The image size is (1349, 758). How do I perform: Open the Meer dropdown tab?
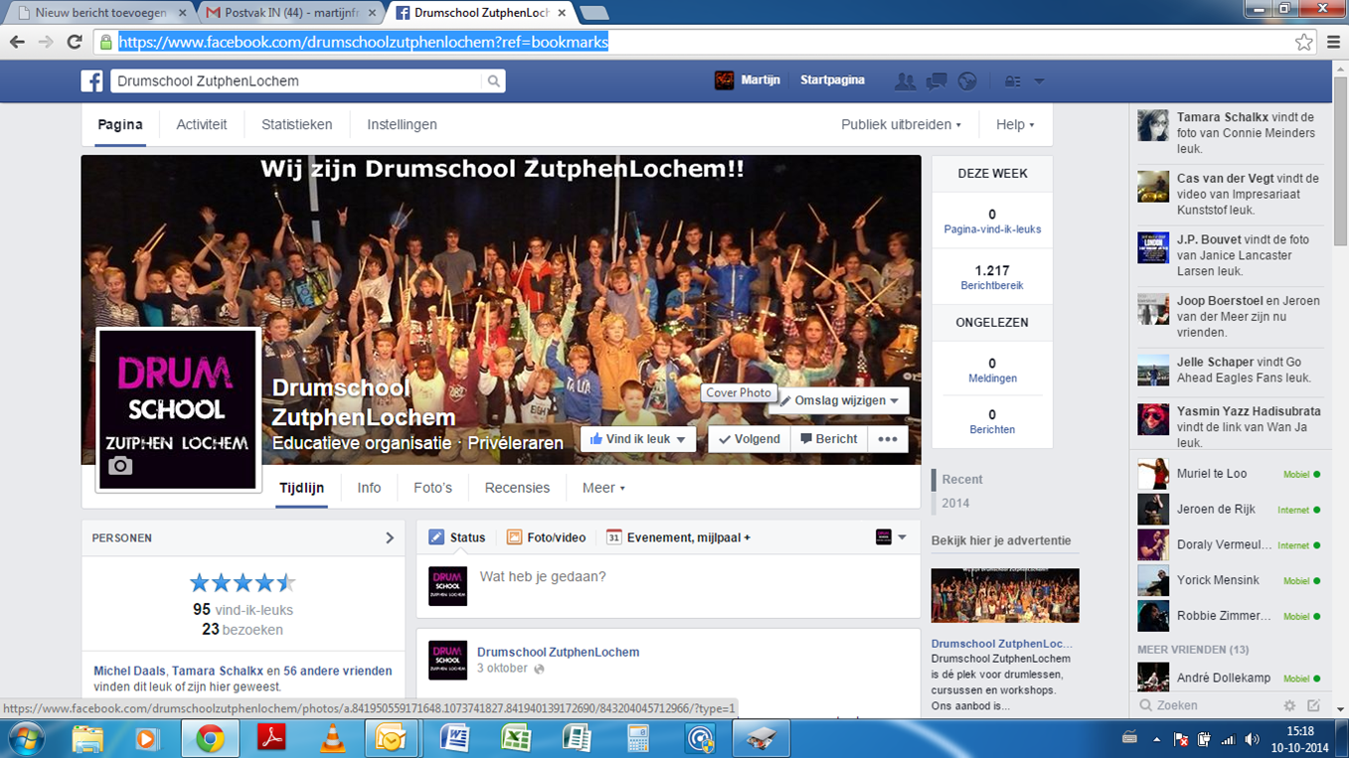[x=603, y=488]
